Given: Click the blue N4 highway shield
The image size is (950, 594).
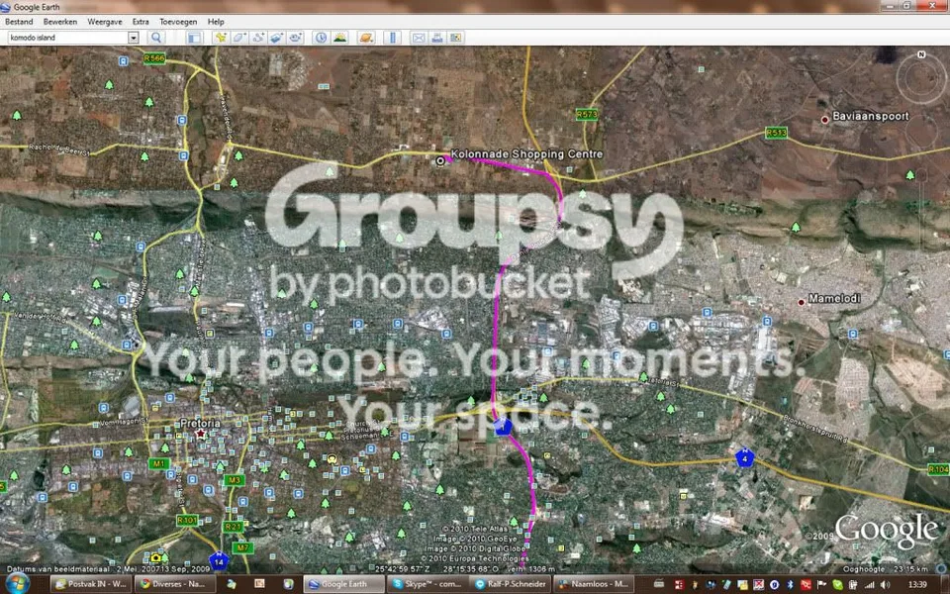Looking at the screenshot, I should click(744, 457).
